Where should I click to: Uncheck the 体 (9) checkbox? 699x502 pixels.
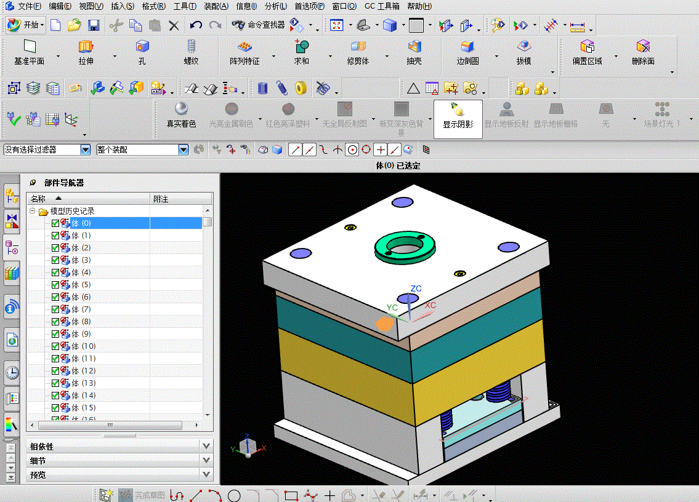[55, 334]
